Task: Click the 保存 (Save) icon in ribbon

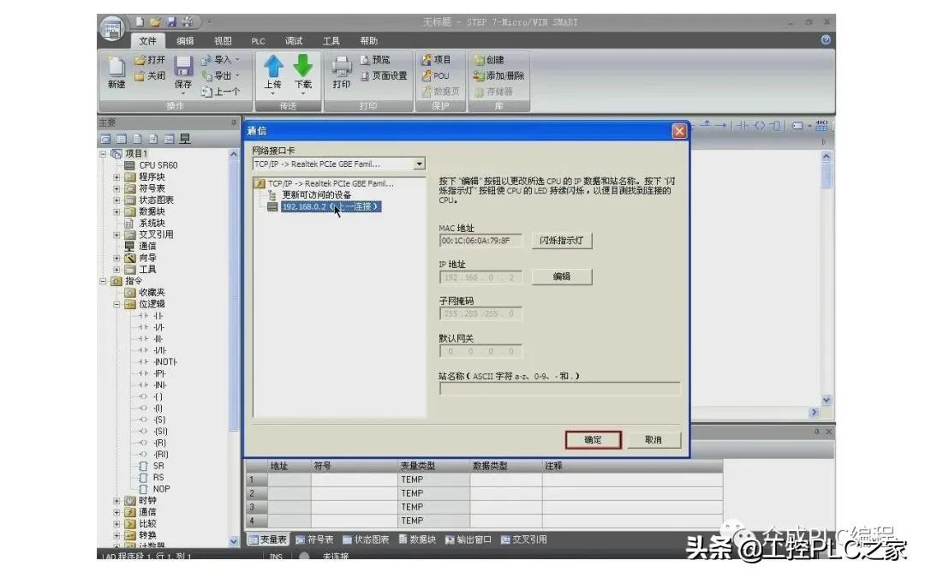Action: (x=183, y=72)
